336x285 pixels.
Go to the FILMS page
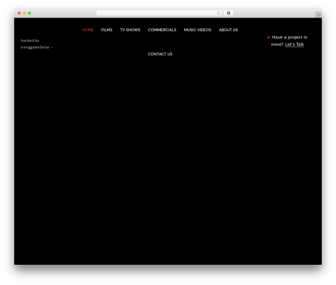(107, 30)
